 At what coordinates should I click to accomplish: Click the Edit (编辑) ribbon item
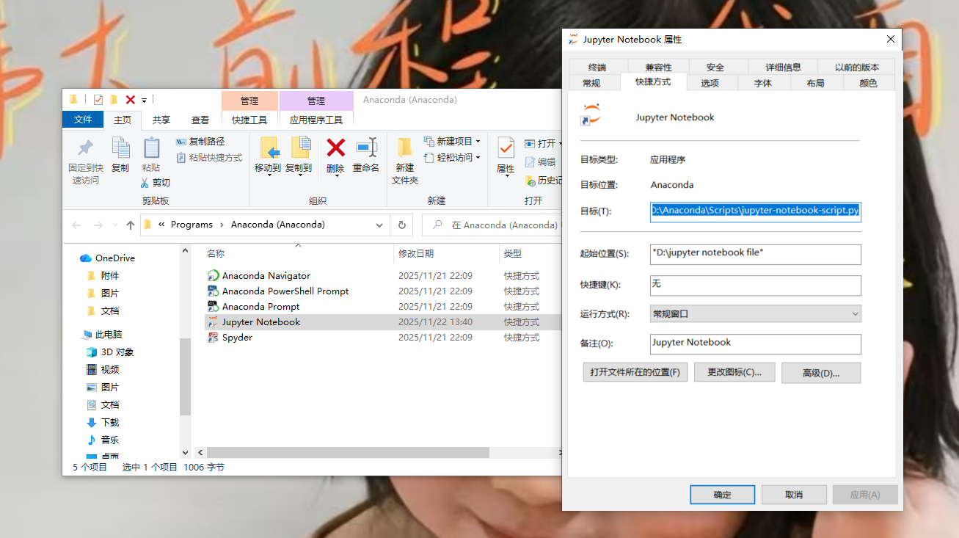point(540,161)
